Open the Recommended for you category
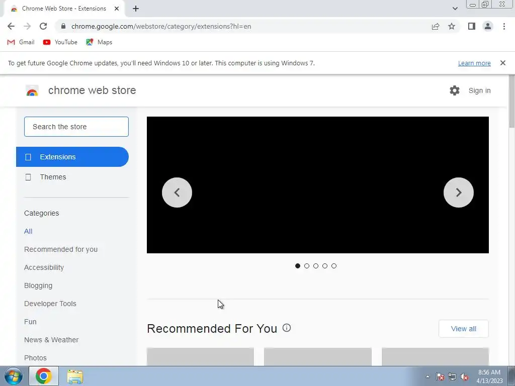The height and width of the screenshot is (386, 515). pyautogui.click(x=61, y=249)
